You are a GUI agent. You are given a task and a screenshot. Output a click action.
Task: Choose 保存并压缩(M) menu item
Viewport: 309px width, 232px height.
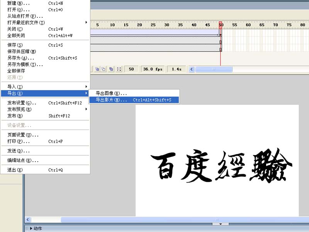[x=45, y=51]
